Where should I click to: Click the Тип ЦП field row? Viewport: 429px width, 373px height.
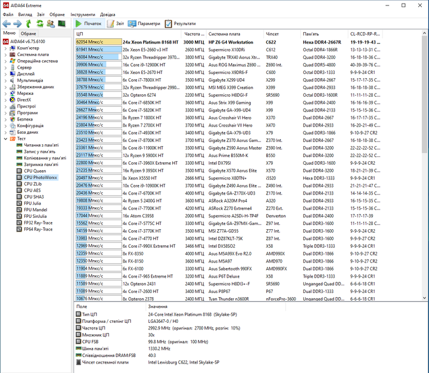(181, 315)
